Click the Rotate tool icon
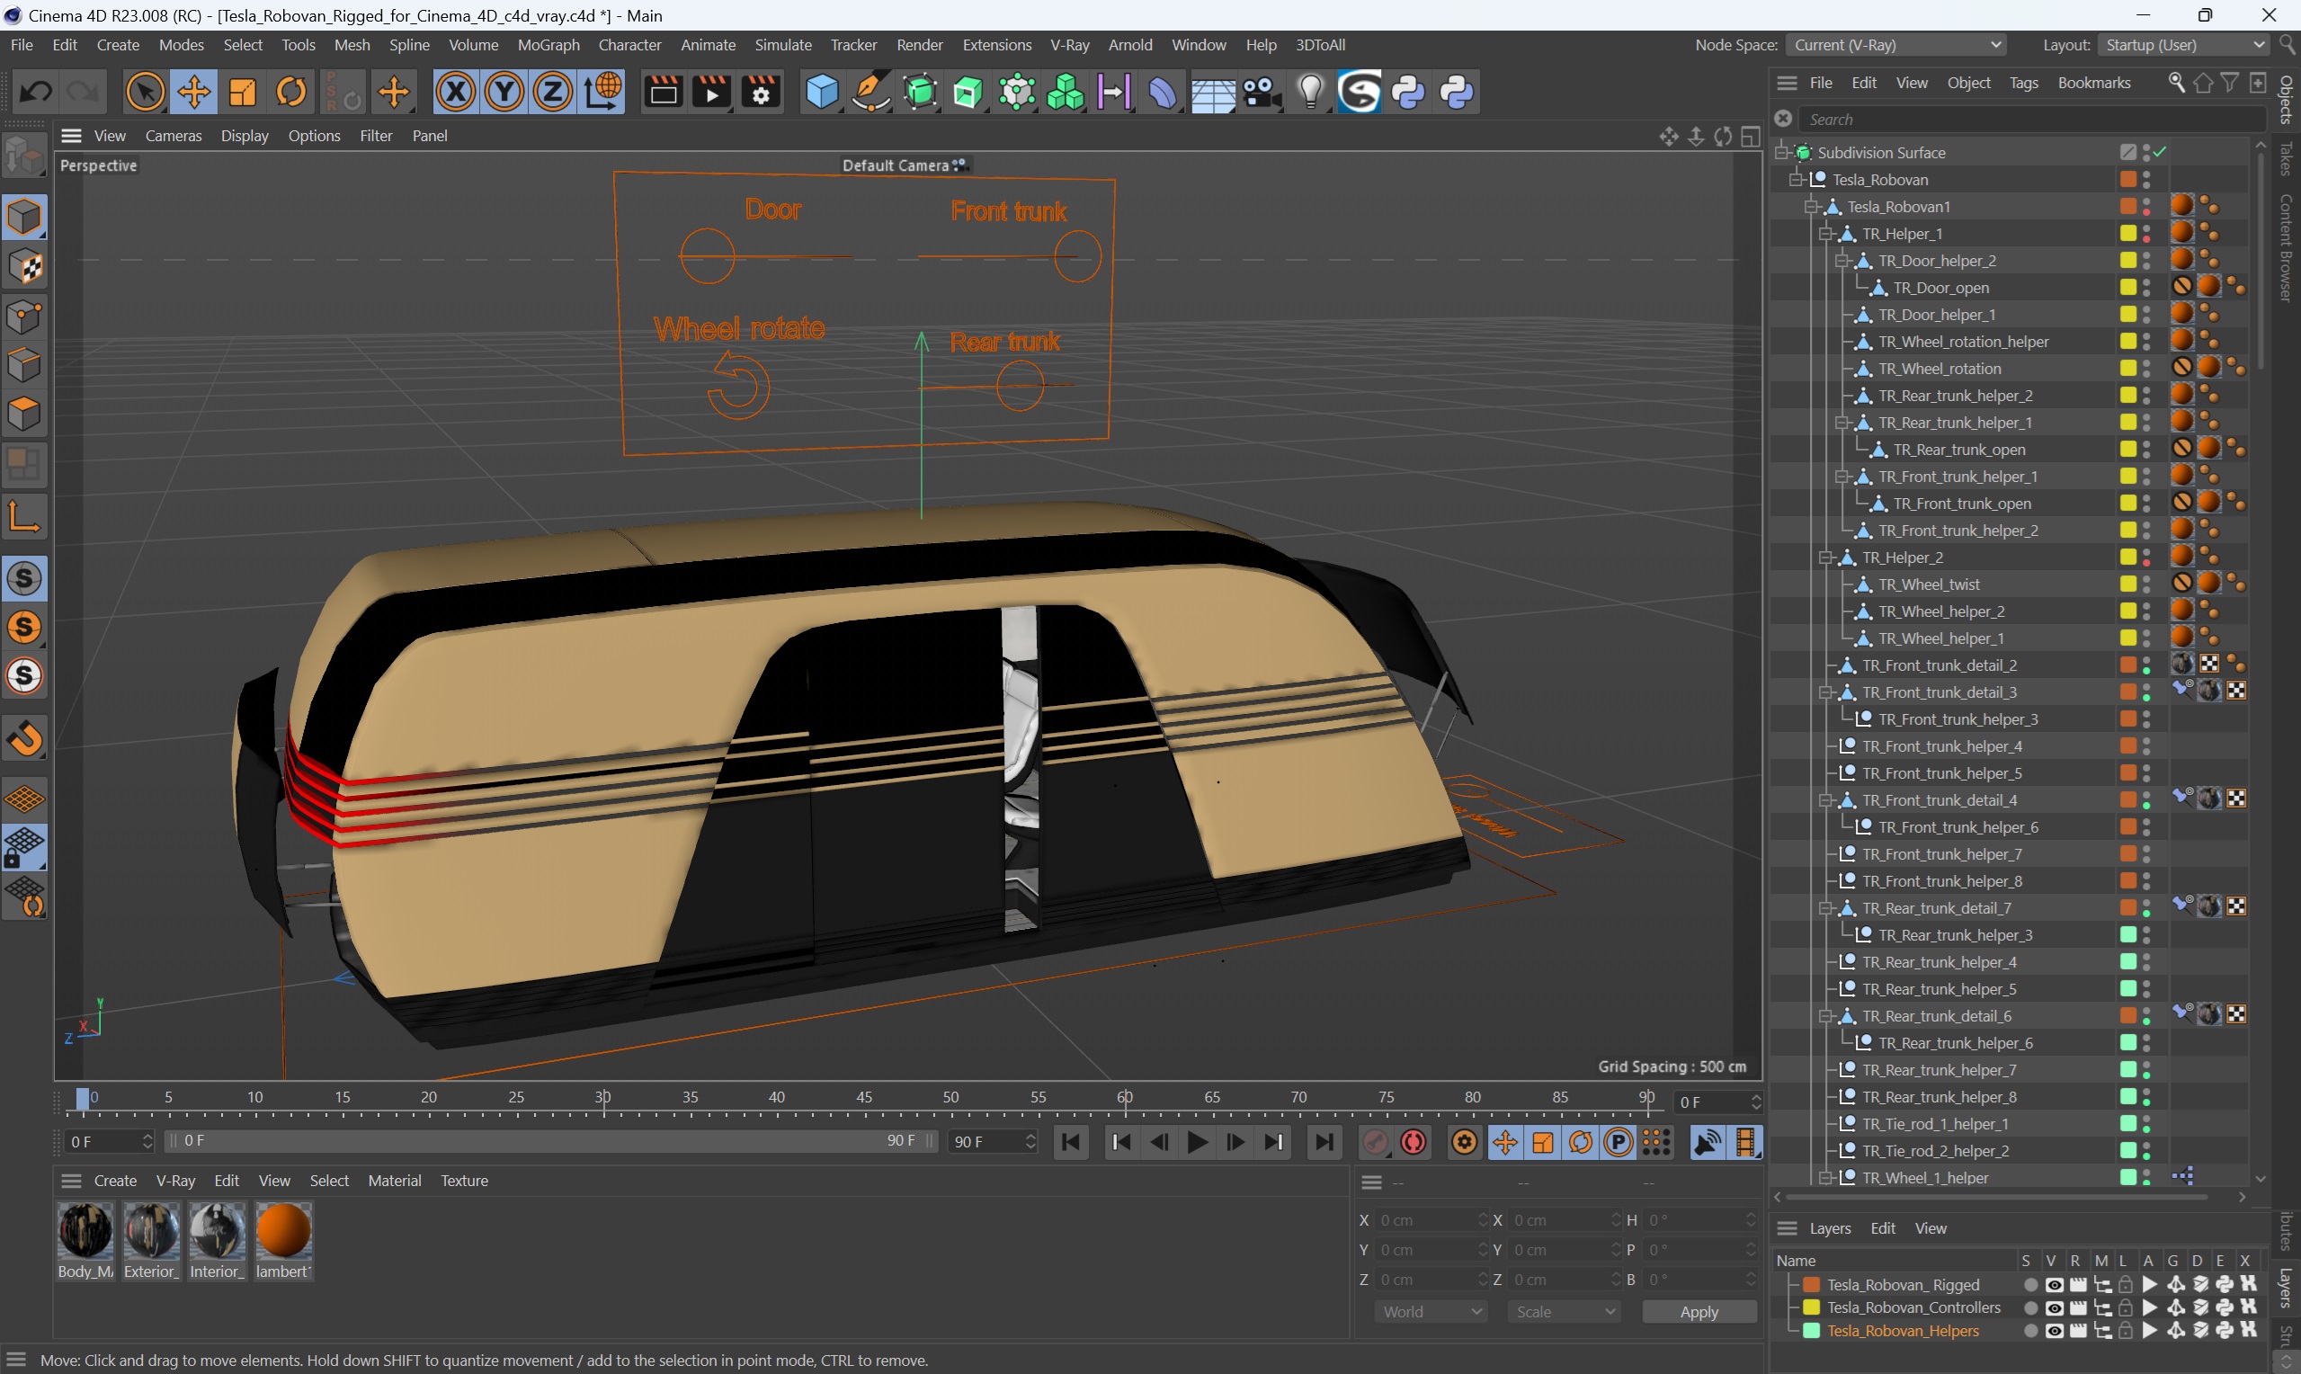Image resolution: width=2301 pixels, height=1374 pixels. click(290, 94)
